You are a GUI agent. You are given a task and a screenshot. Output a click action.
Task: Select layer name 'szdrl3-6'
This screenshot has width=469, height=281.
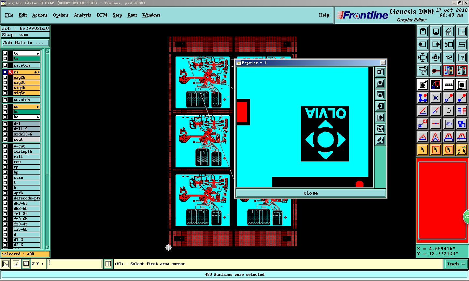click(x=26, y=134)
